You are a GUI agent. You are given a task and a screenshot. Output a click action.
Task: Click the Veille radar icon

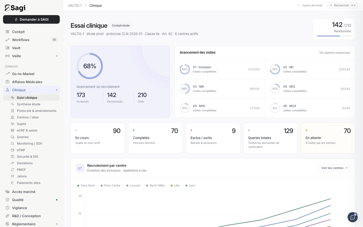8,56
